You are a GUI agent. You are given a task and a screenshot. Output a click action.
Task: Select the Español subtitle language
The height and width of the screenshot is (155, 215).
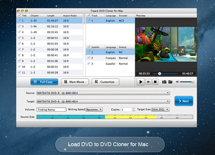click(x=110, y=64)
